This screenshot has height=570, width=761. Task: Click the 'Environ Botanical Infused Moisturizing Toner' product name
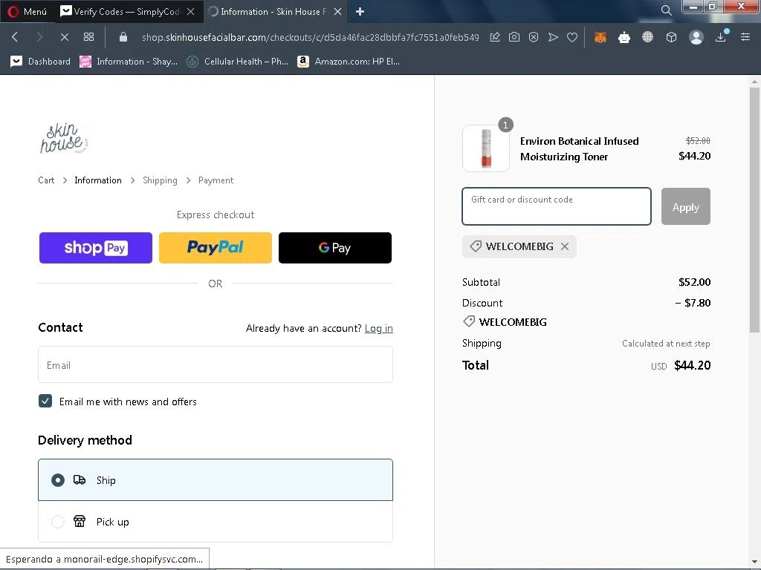click(x=580, y=148)
